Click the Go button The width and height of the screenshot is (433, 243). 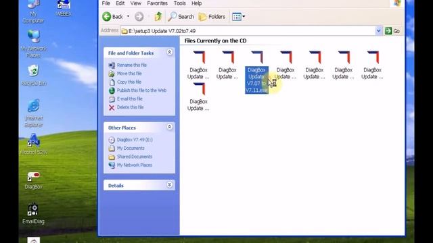392,31
